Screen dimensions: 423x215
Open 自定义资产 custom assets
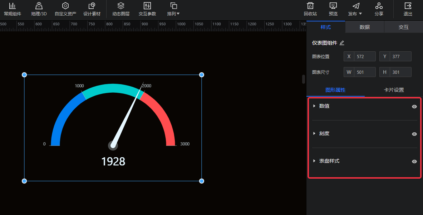tap(65, 9)
